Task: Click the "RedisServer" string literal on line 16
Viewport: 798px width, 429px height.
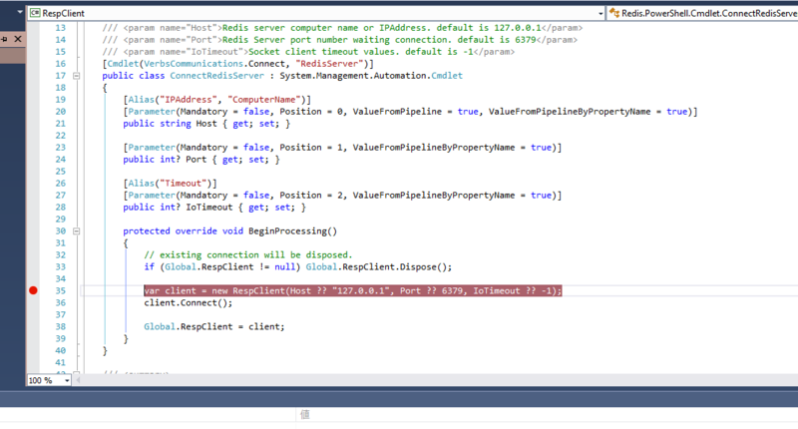Action: pyautogui.click(x=329, y=64)
